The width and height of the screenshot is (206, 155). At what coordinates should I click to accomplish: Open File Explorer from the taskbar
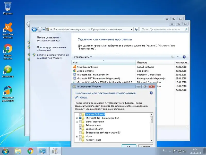coord(18,151)
